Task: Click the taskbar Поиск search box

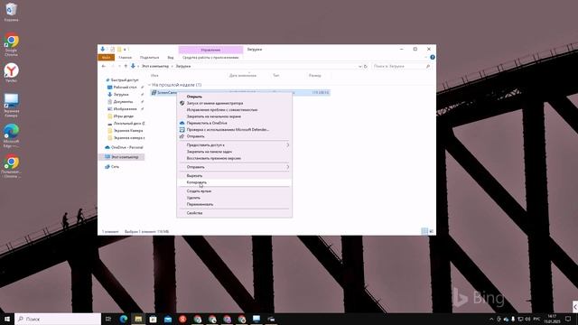Action: coord(58,319)
